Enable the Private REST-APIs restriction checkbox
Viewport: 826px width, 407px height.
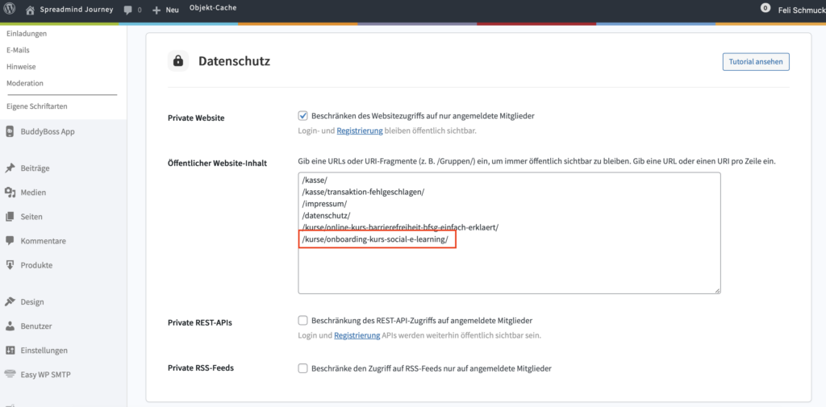pos(303,320)
